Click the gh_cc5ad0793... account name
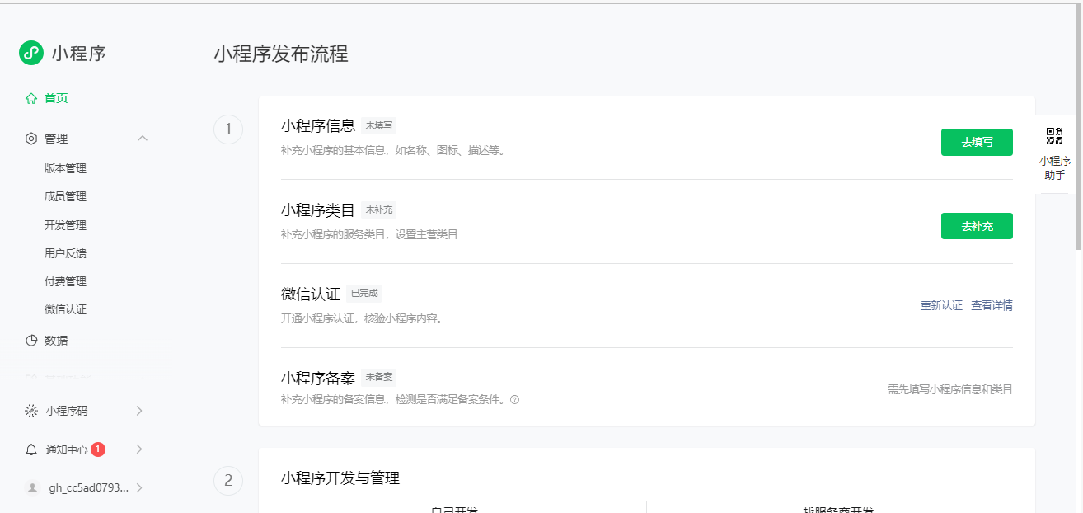1083x513 pixels. coord(89,487)
